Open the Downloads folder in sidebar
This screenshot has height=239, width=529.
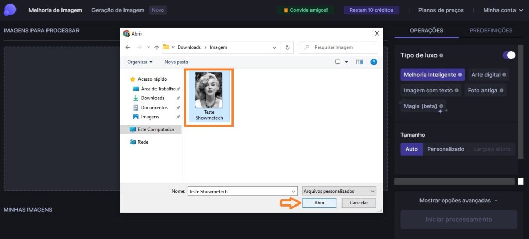click(152, 98)
